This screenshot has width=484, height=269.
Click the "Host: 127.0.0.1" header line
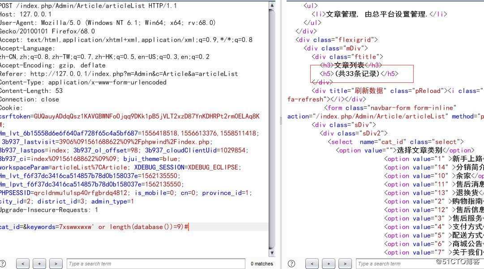click(26, 14)
